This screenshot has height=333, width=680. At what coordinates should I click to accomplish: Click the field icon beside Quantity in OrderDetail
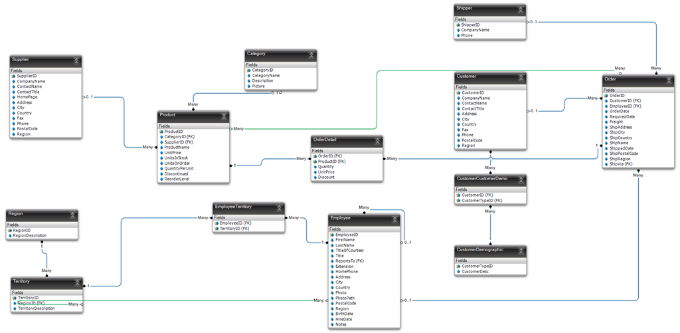[315, 167]
